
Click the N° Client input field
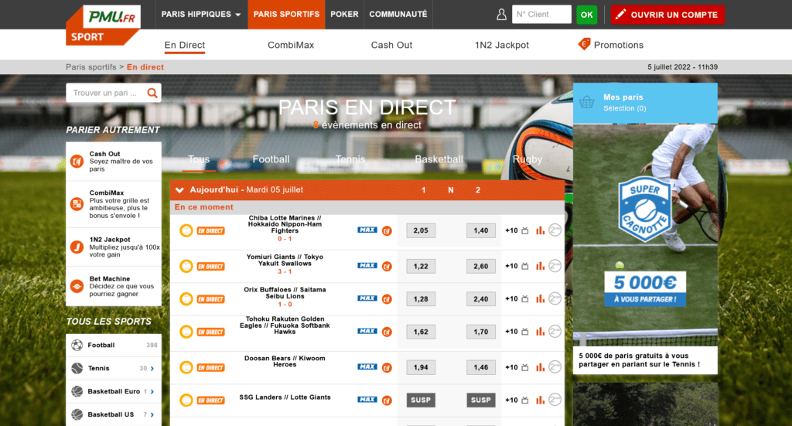coord(541,15)
